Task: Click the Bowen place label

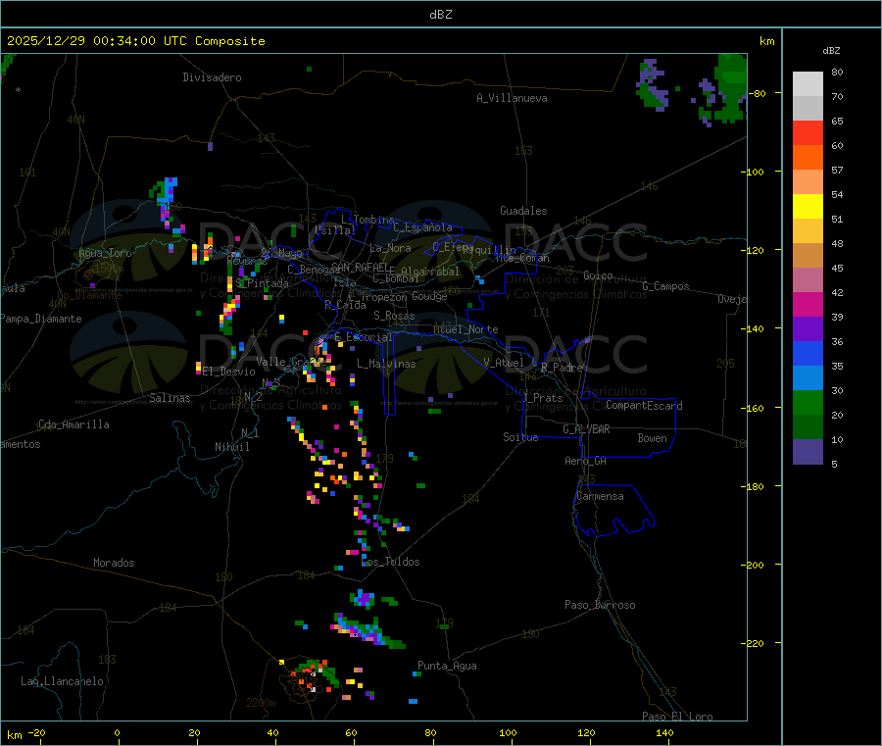Action: 652,438
